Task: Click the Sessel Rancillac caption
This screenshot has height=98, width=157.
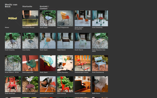Action: (63, 72)
